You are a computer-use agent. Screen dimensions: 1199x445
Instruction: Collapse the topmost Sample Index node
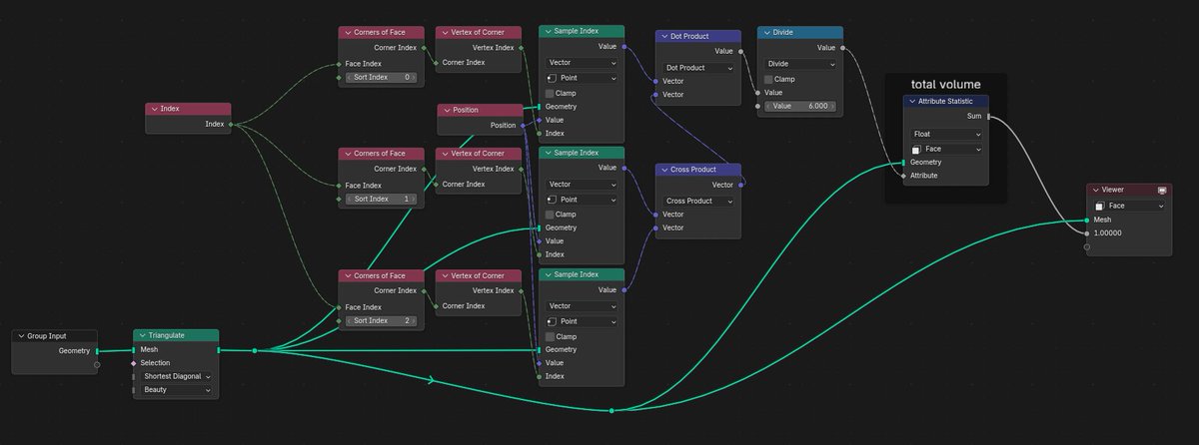[x=547, y=32]
